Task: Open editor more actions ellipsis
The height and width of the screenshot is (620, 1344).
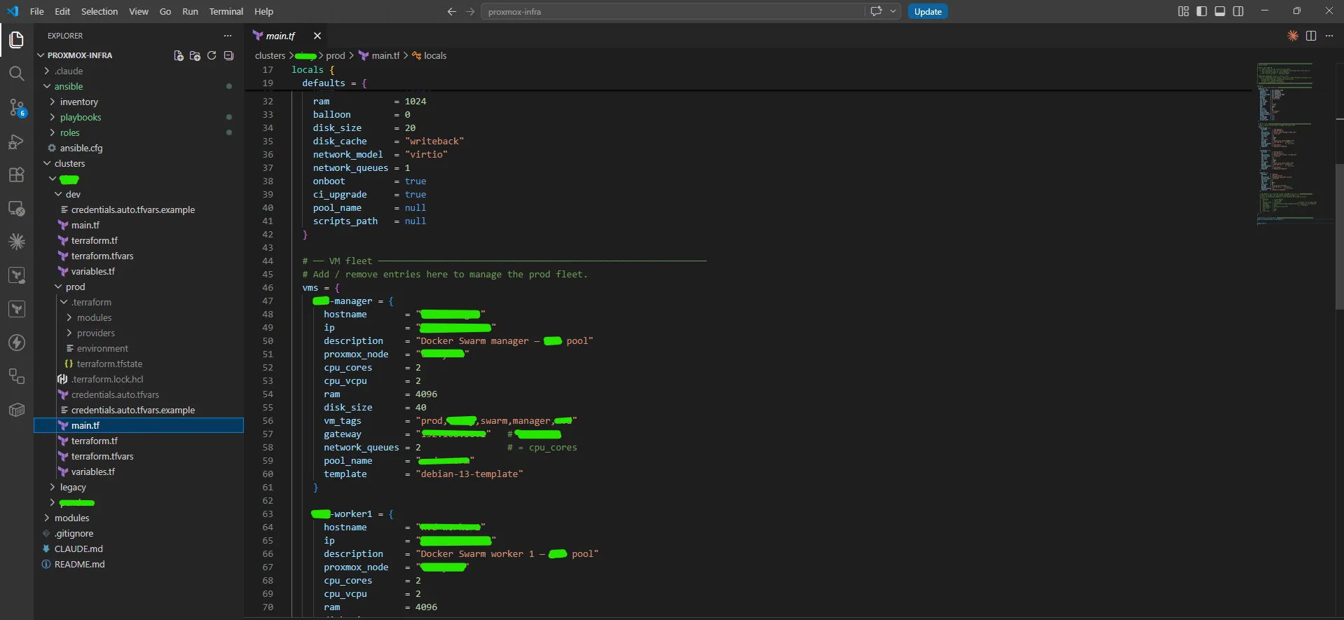Action: (x=1329, y=36)
